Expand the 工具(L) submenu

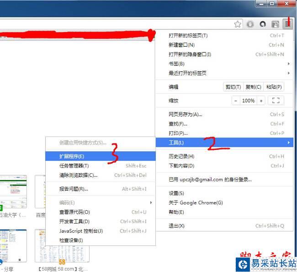pos(224,142)
